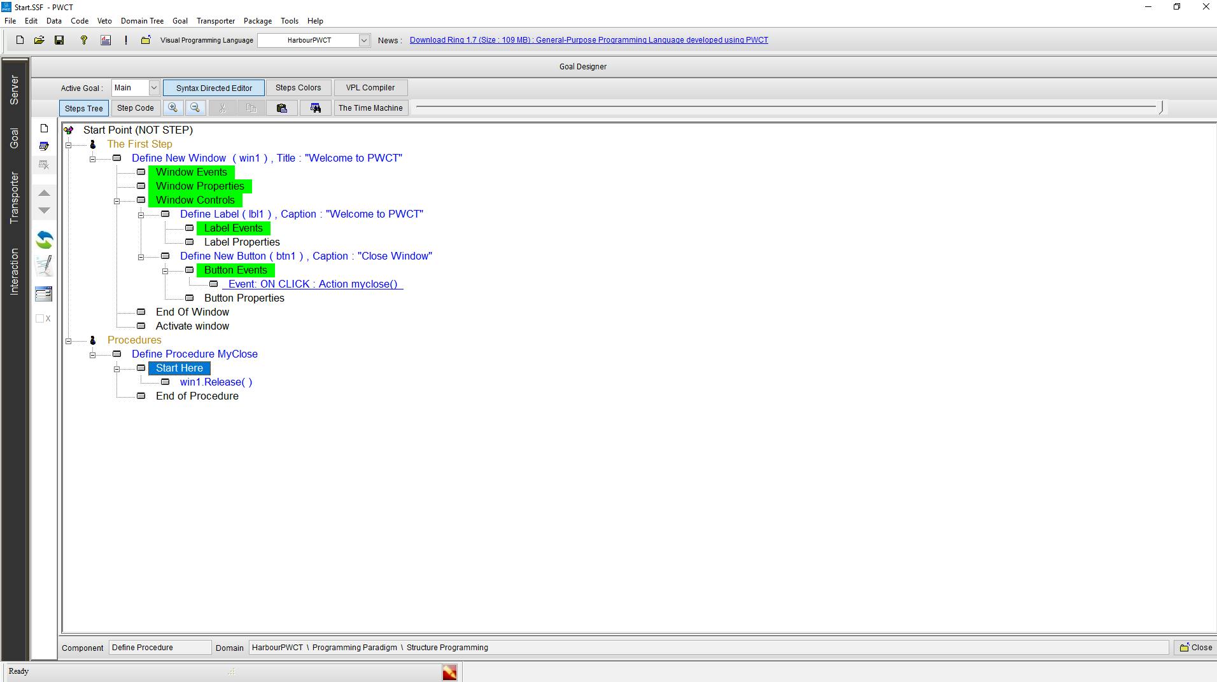Screen dimensions: 1217x682
Task: Click the folder with arrow toolbar icon
Action: tap(146, 40)
